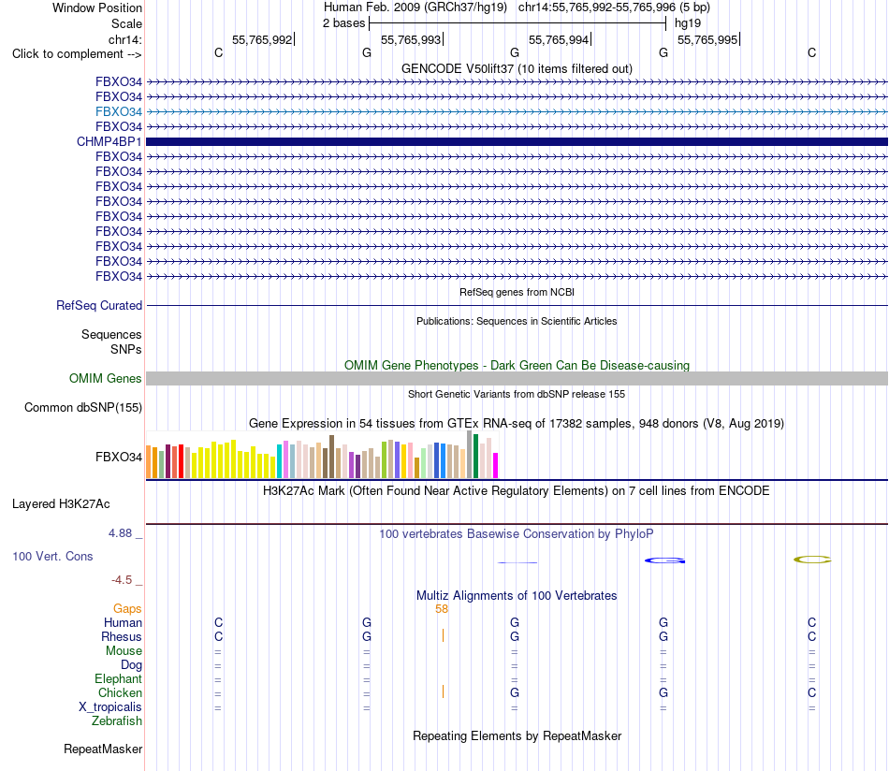Click the gray OMIM Genes bar

[x=517, y=379]
